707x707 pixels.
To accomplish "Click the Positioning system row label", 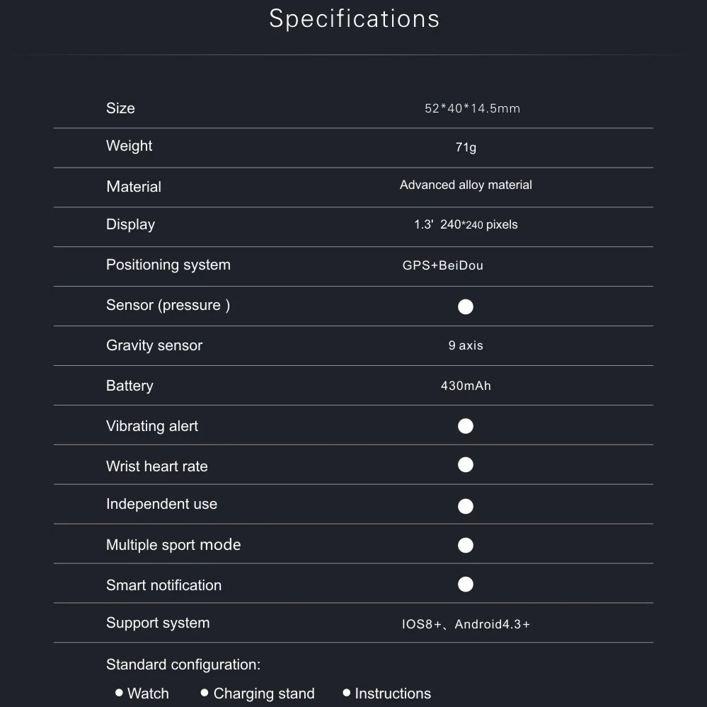I will point(168,265).
